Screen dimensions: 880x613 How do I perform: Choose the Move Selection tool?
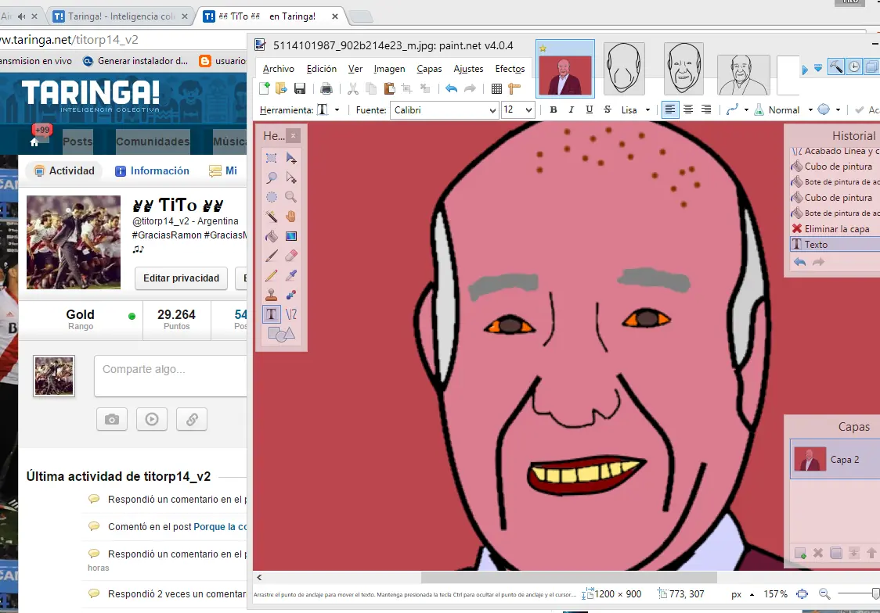click(x=291, y=177)
